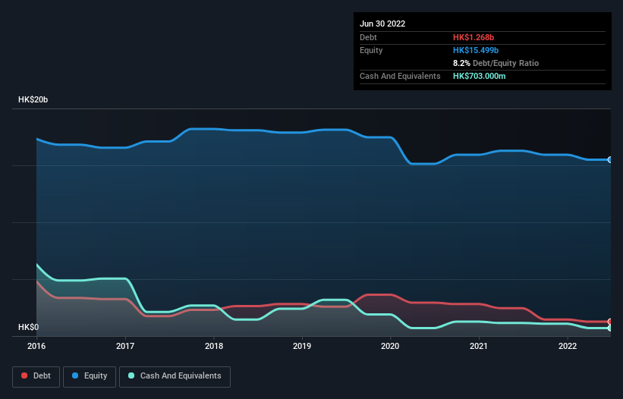Image resolution: width=623 pixels, height=399 pixels.
Task: Click the 2022 x-axis label
Action: click(568, 346)
